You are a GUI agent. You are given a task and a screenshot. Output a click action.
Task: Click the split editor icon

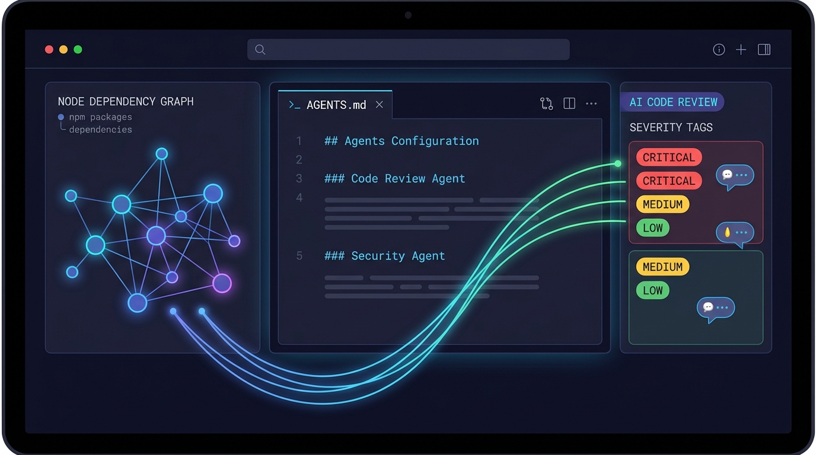[569, 104]
